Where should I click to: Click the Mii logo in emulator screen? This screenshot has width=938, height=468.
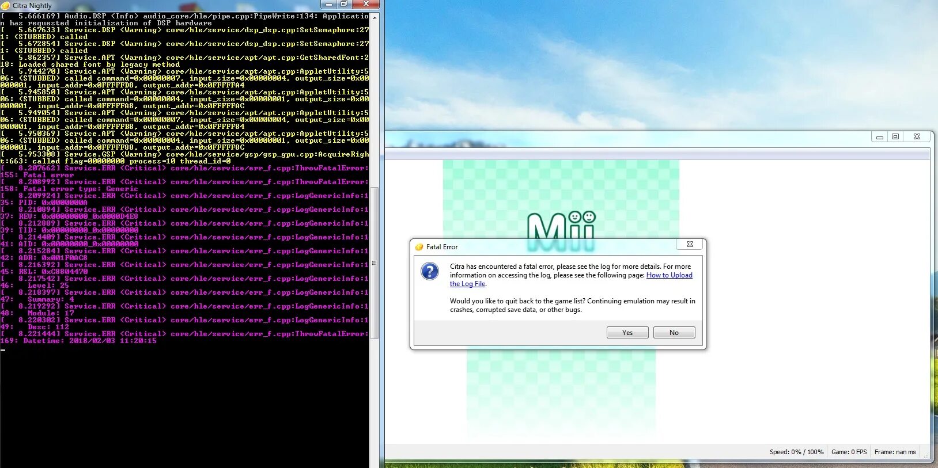tap(561, 230)
